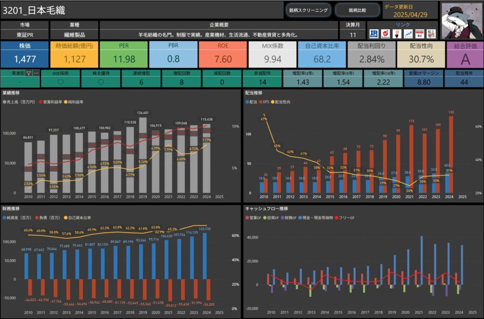Select the PBR 0.8 card
Screen dimensions: 484x319
click(173, 54)
